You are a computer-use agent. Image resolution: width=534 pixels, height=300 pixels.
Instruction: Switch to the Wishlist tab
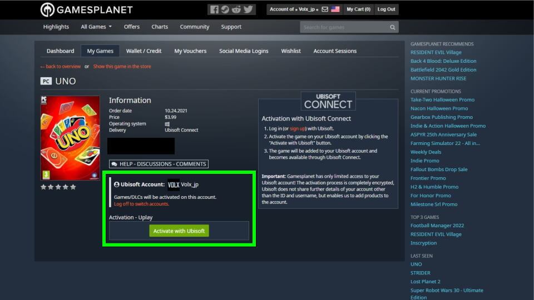click(x=291, y=51)
